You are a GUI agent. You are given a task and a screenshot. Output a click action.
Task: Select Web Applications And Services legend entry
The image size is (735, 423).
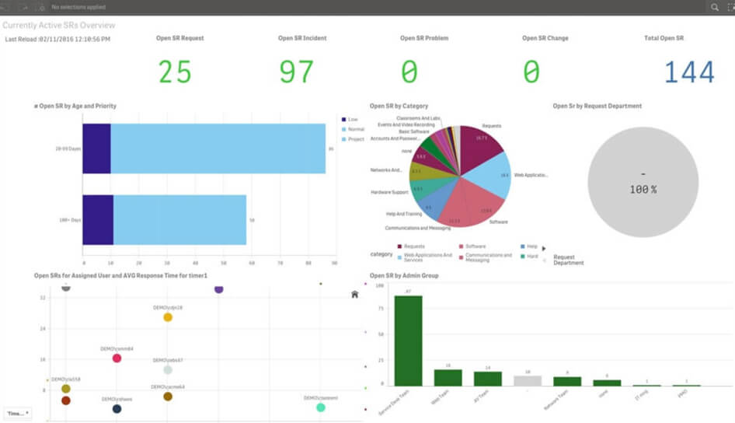click(x=425, y=257)
